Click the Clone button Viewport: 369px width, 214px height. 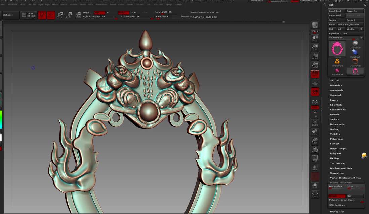tap(332, 25)
